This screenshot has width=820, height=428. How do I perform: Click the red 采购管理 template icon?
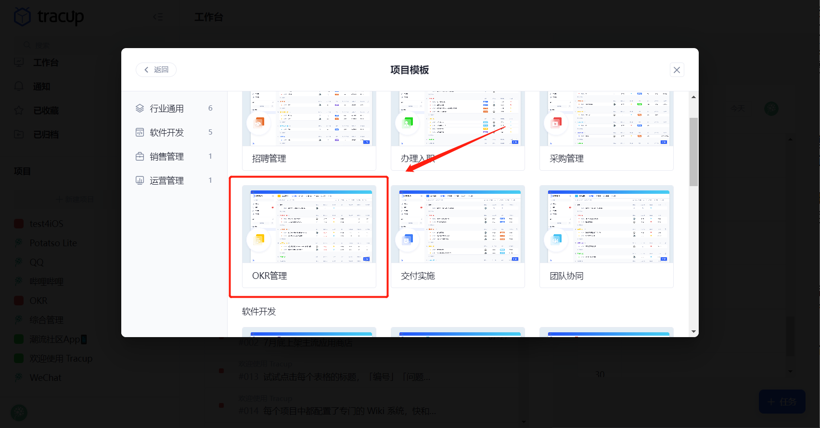coord(556,123)
